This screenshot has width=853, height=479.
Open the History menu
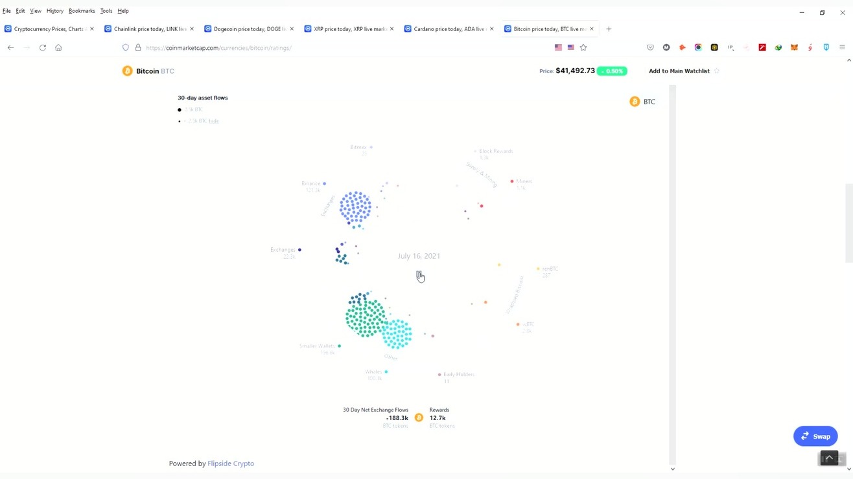pos(55,11)
